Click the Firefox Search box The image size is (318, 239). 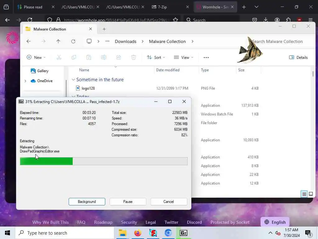tap(212, 20)
